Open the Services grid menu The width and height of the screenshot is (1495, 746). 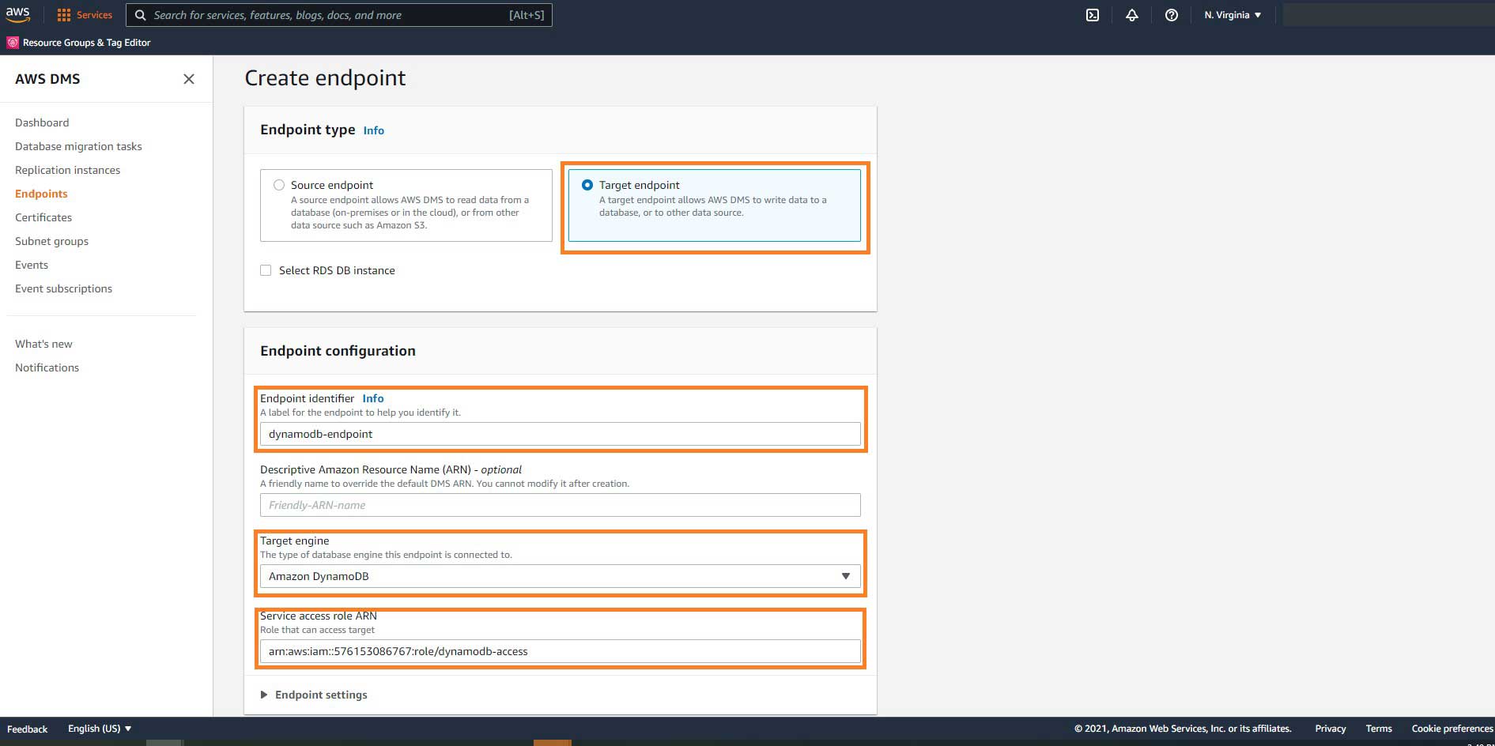tap(64, 15)
